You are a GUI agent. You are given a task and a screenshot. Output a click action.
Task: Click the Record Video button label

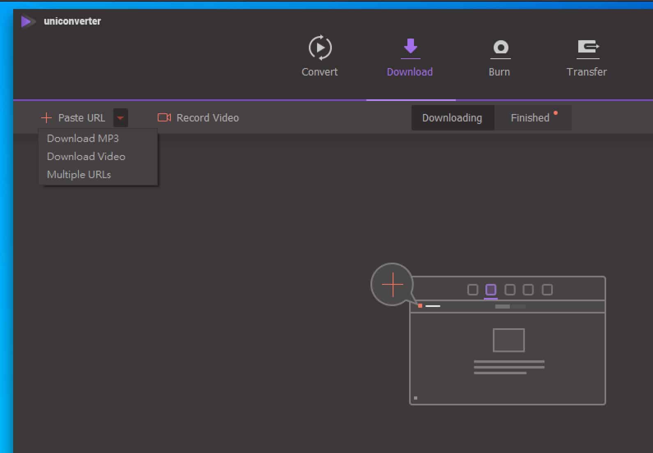click(208, 118)
